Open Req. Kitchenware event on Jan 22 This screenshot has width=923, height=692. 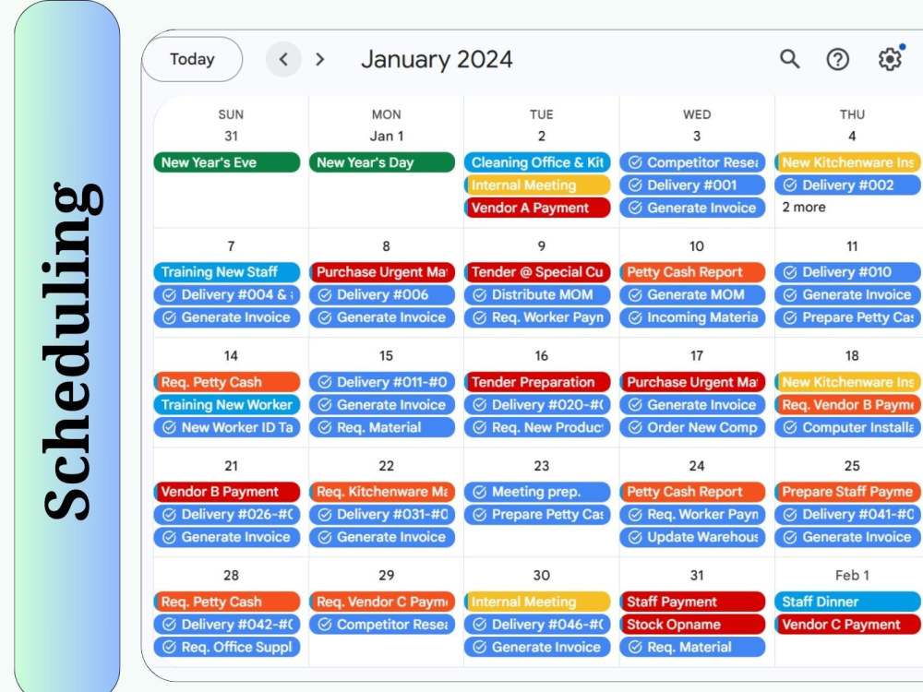(x=382, y=492)
